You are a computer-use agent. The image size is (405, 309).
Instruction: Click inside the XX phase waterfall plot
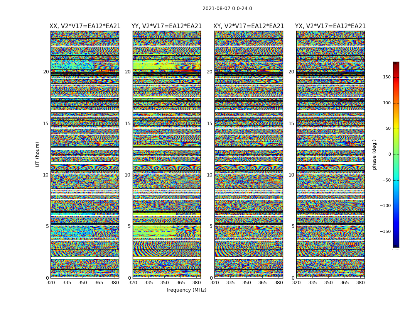pos(85,154)
